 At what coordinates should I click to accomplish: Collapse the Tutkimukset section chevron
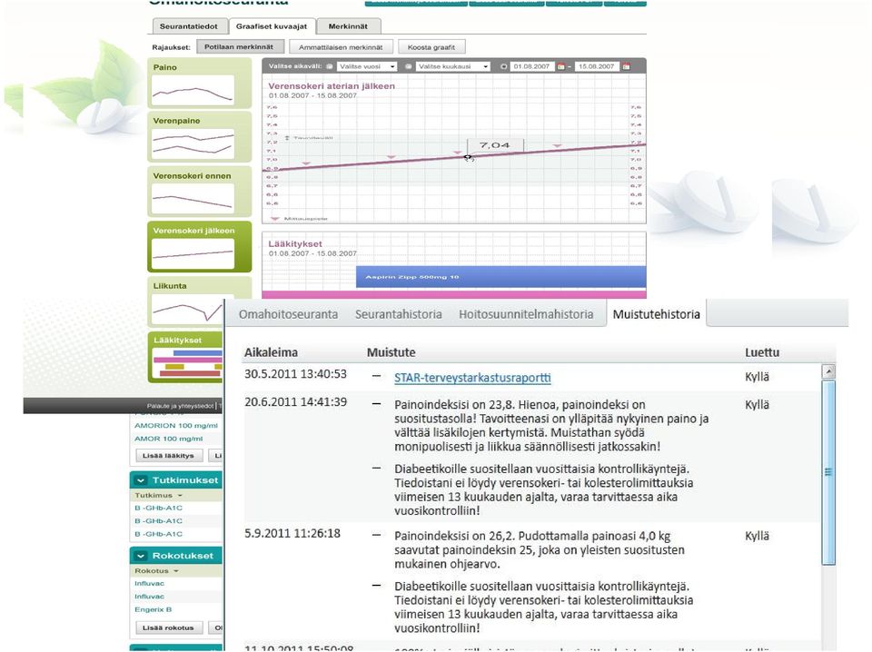tap(141, 480)
